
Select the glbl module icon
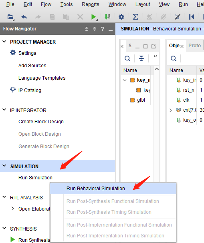pos(132,100)
